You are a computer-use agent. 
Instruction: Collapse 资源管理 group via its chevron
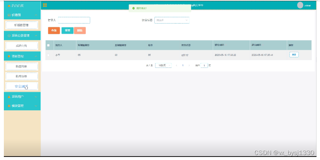point(36,56)
